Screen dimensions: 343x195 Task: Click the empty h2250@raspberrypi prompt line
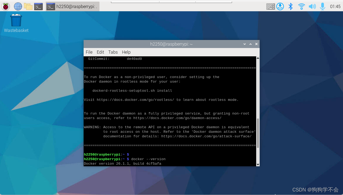coord(106,154)
